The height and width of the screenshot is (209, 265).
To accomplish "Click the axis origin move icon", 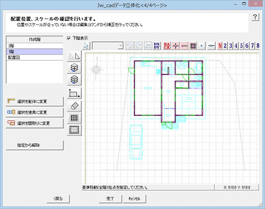I will (74, 93).
